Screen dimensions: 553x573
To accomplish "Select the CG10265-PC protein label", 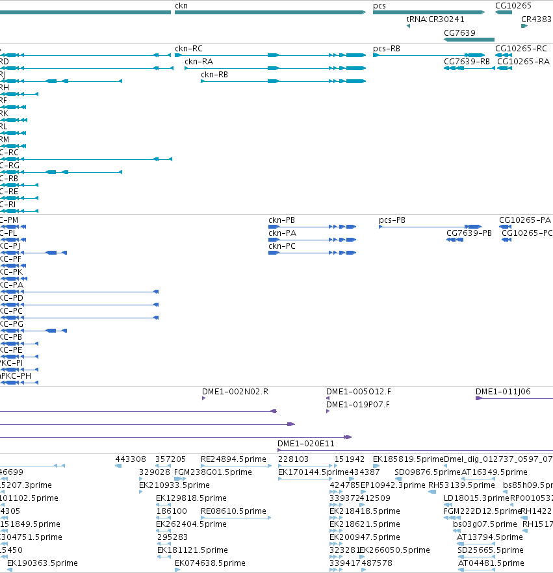I will [527, 233].
